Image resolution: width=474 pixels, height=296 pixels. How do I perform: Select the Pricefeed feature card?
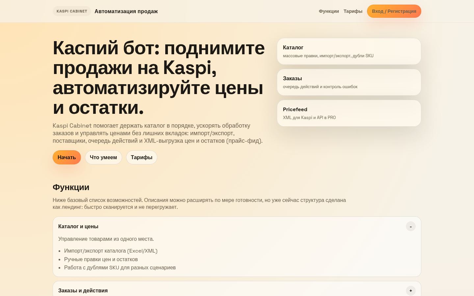point(349,113)
